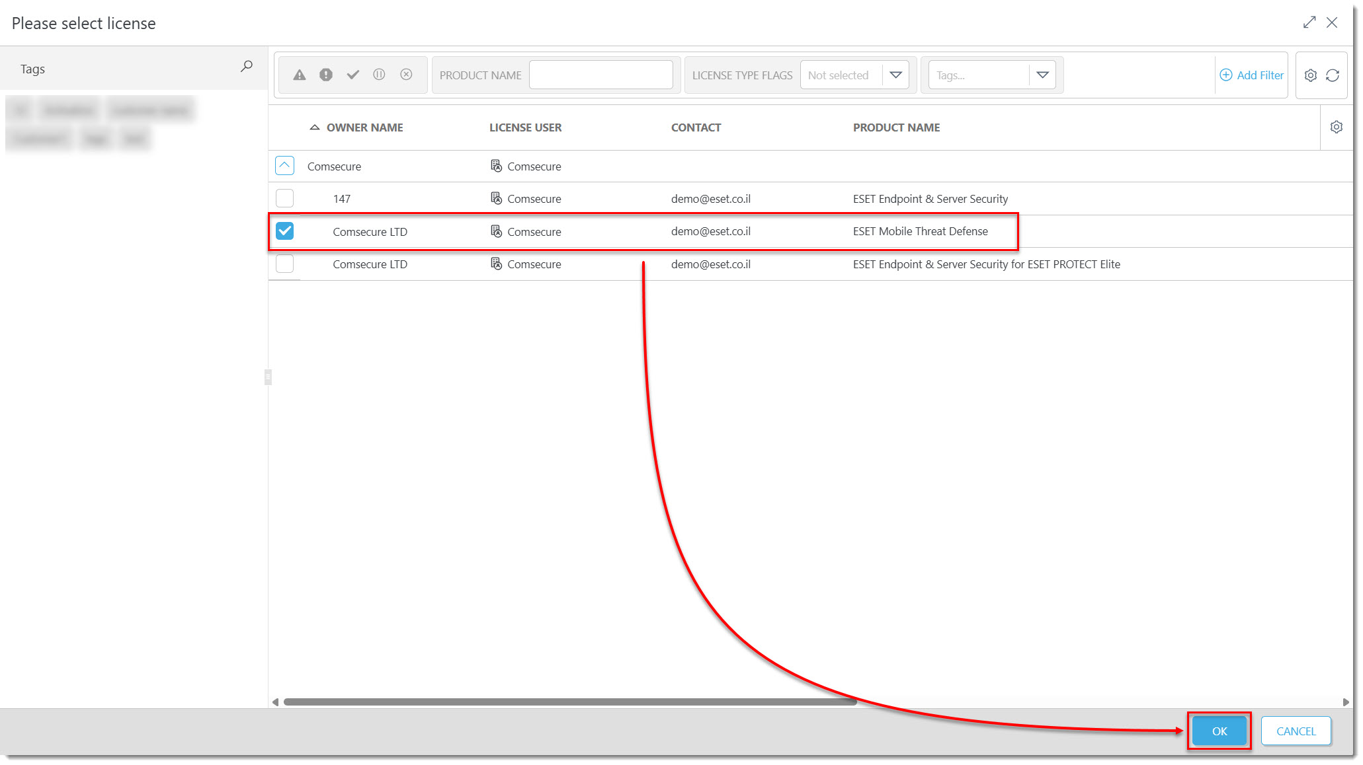Sort by the PRODUCT NAME column header
The image size is (1363, 765).
896,127
